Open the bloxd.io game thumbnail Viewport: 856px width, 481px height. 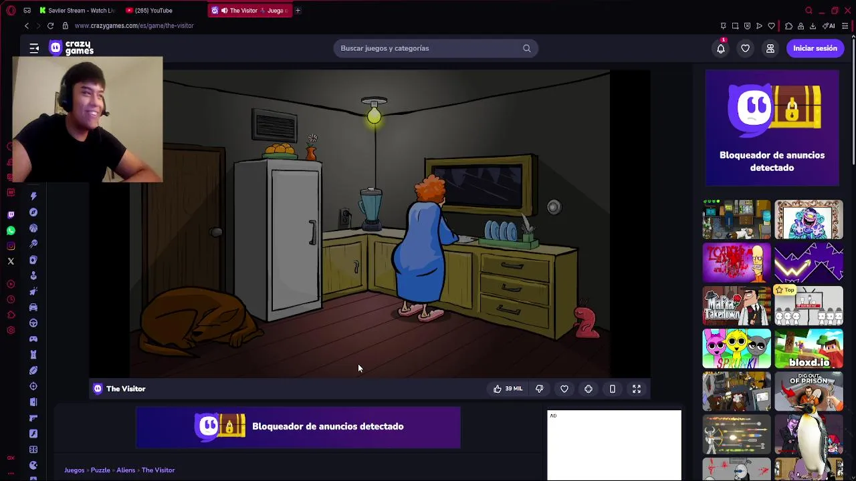pyautogui.click(x=809, y=349)
